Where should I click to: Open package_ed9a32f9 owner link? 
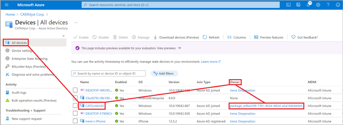(266, 106)
